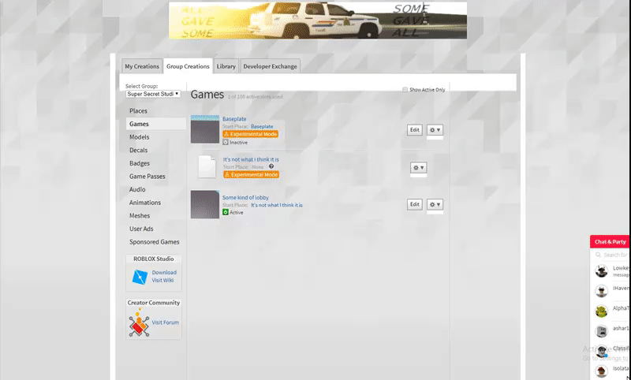Image resolution: width=631 pixels, height=380 pixels.
Task: Open chat with AlphaT friend avatar
Action: coord(601,311)
